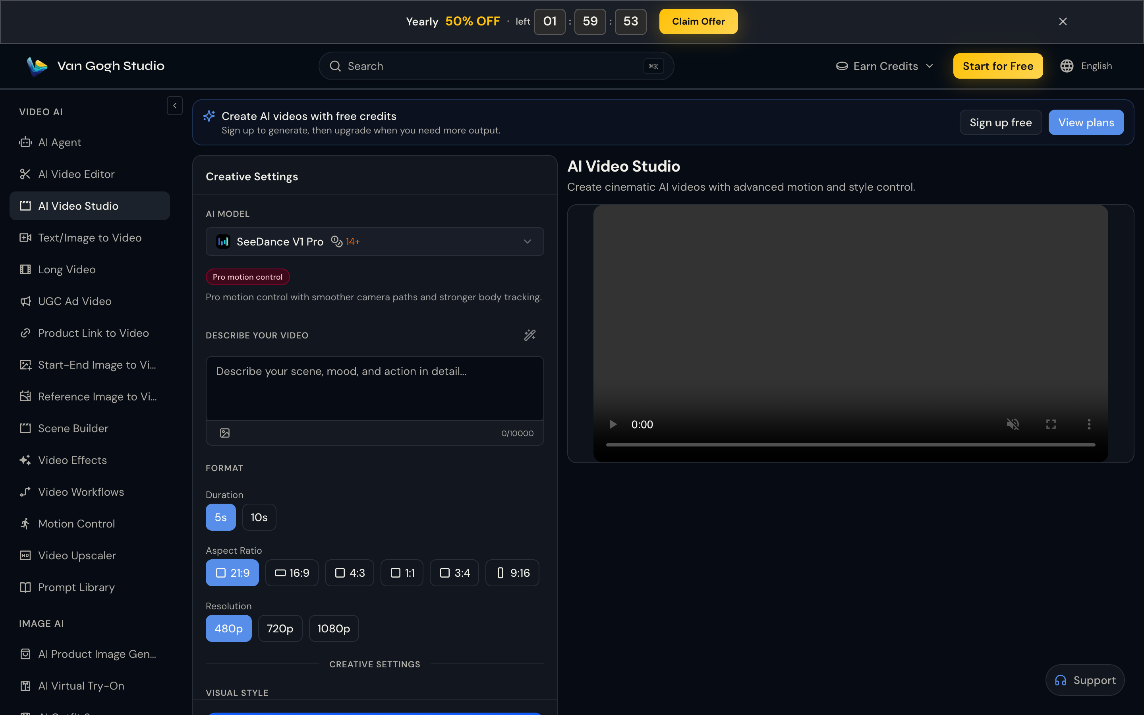Play the preview video

(613, 424)
